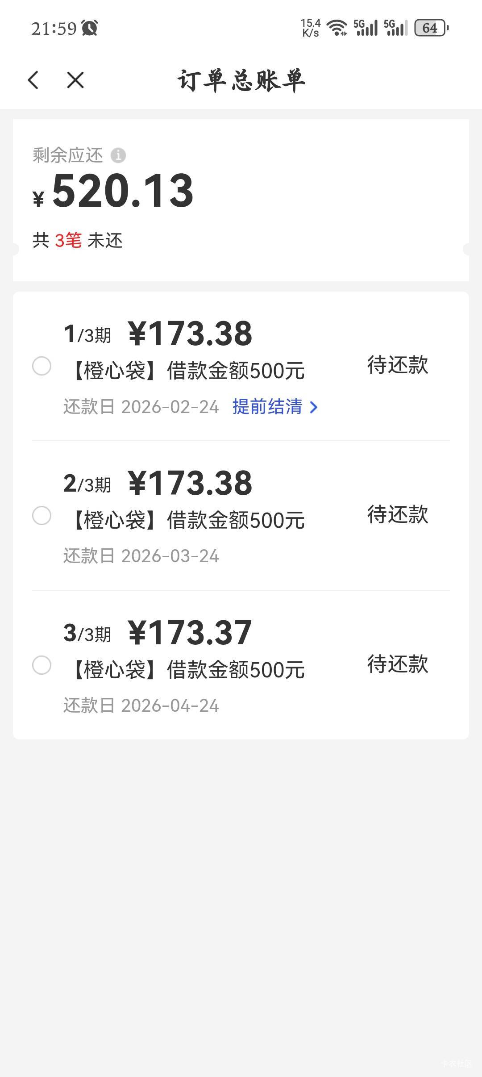Open the ¥173.37 third installment entry
Image resolution: width=482 pixels, height=1077 pixels.
pyautogui.click(x=190, y=633)
